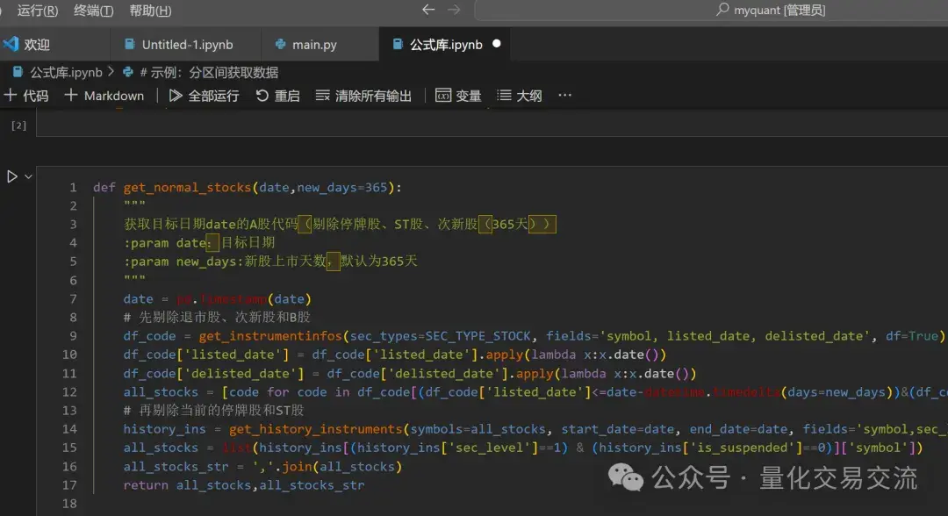The height and width of the screenshot is (516, 948).
Task: Click line number 9 in the gutter
Action: [x=73, y=336]
